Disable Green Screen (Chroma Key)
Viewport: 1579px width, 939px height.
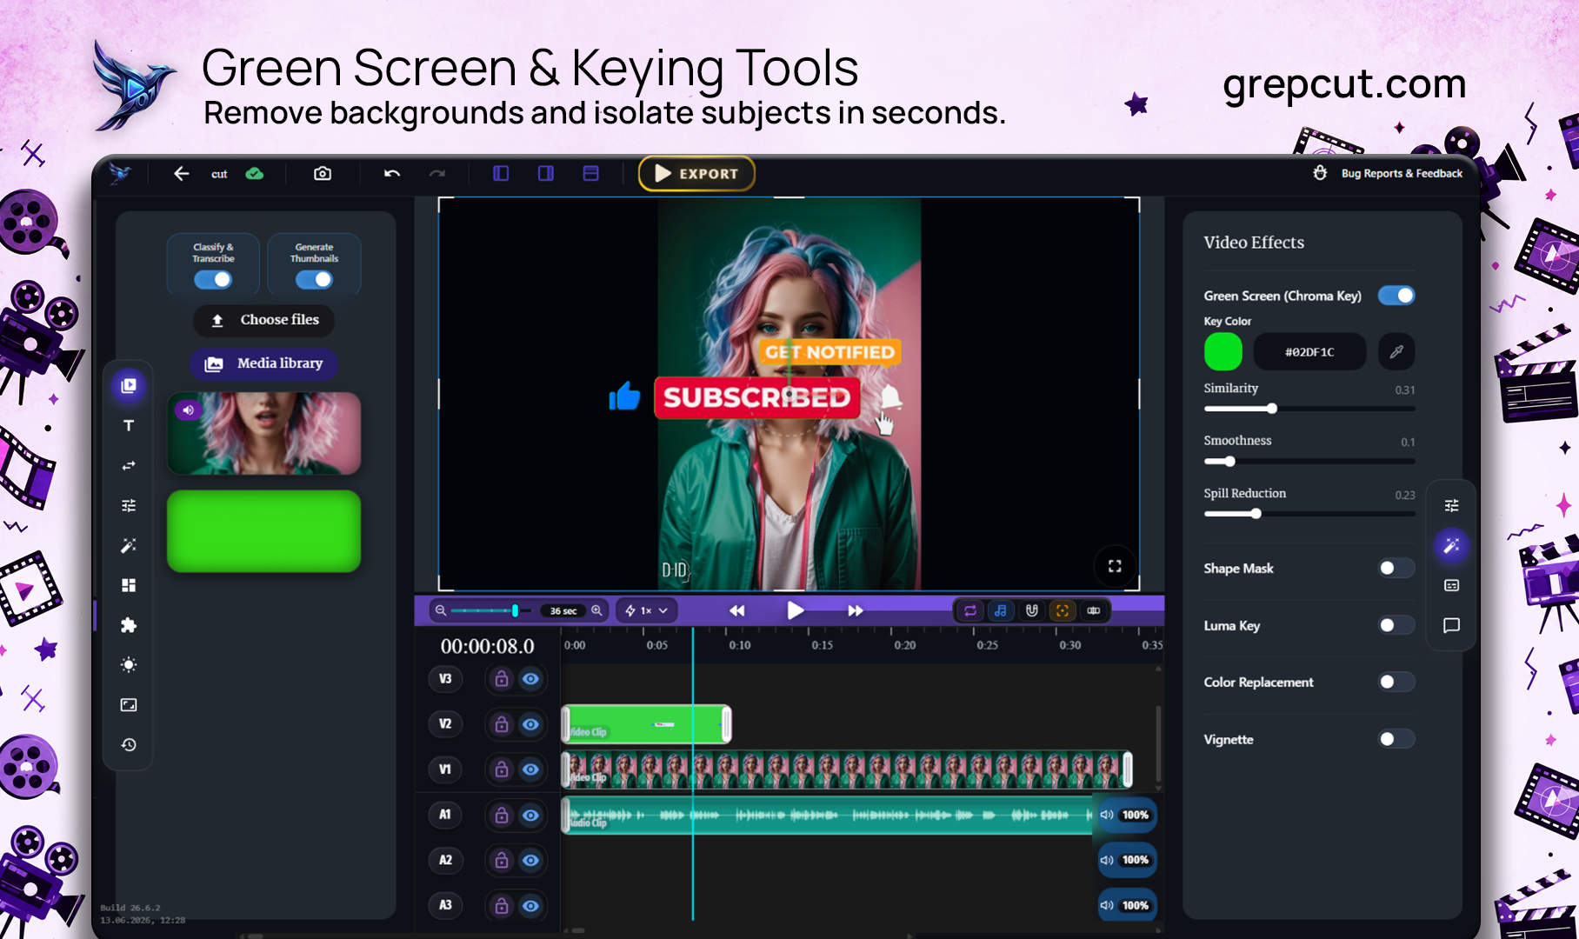[1396, 296]
